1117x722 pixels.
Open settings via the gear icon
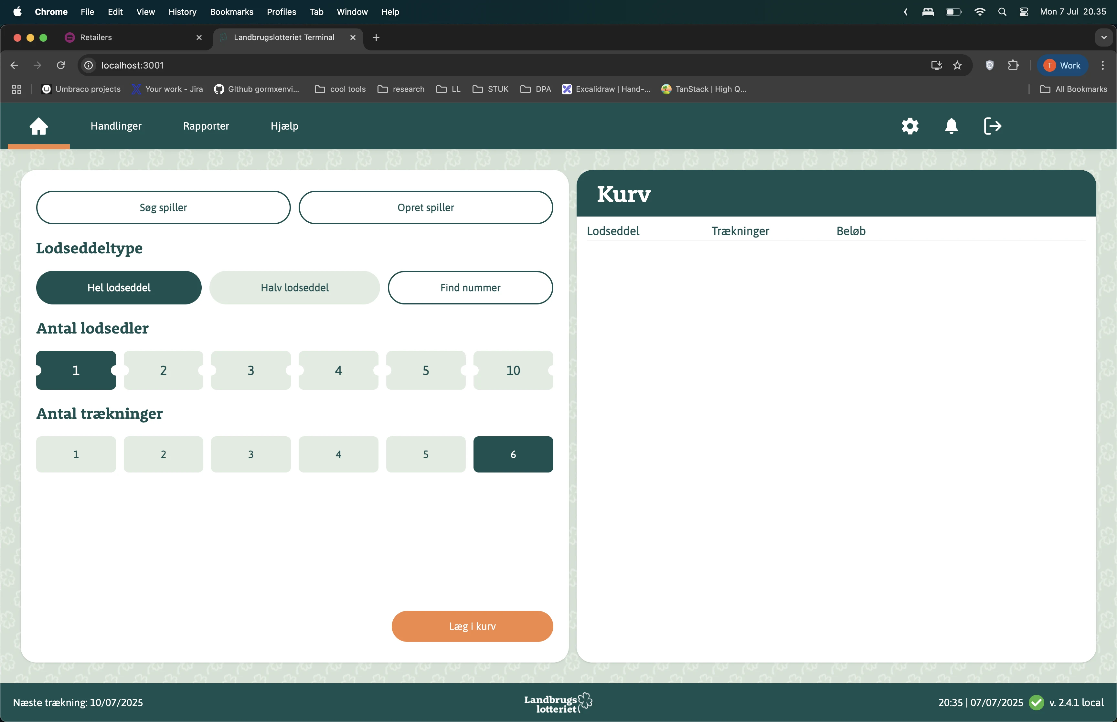point(910,126)
